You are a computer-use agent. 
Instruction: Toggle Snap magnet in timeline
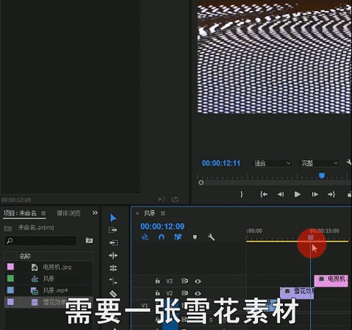coord(162,237)
